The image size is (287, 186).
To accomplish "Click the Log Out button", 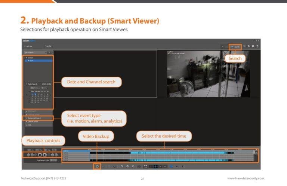I will (48, 46).
